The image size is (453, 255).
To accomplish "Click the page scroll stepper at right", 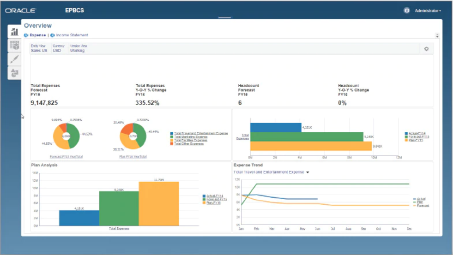I will (x=437, y=36).
